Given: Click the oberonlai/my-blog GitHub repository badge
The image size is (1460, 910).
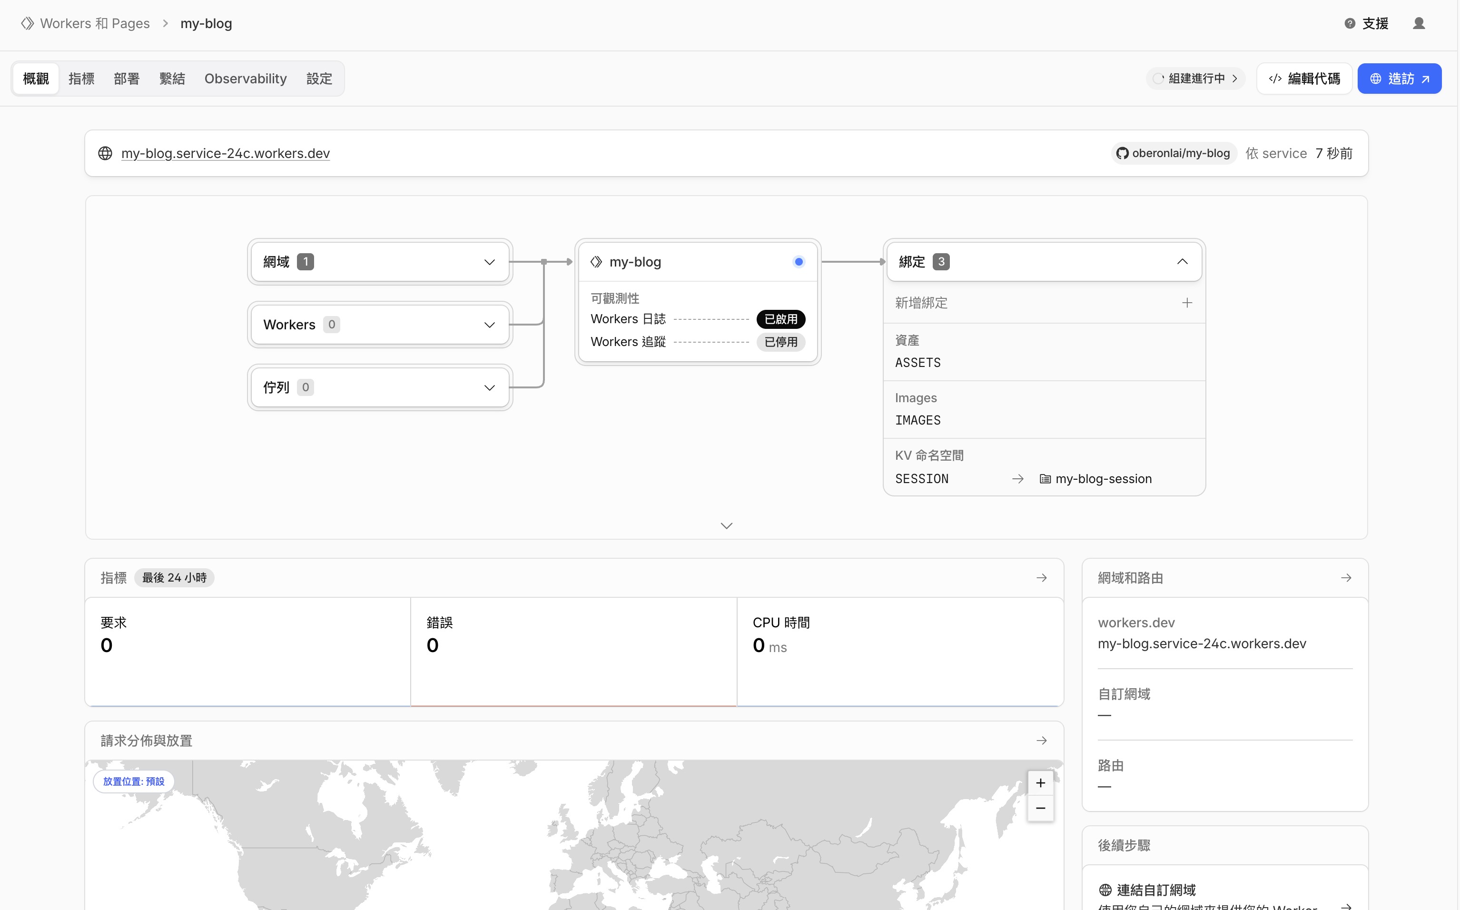Looking at the screenshot, I should click(1174, 153).
